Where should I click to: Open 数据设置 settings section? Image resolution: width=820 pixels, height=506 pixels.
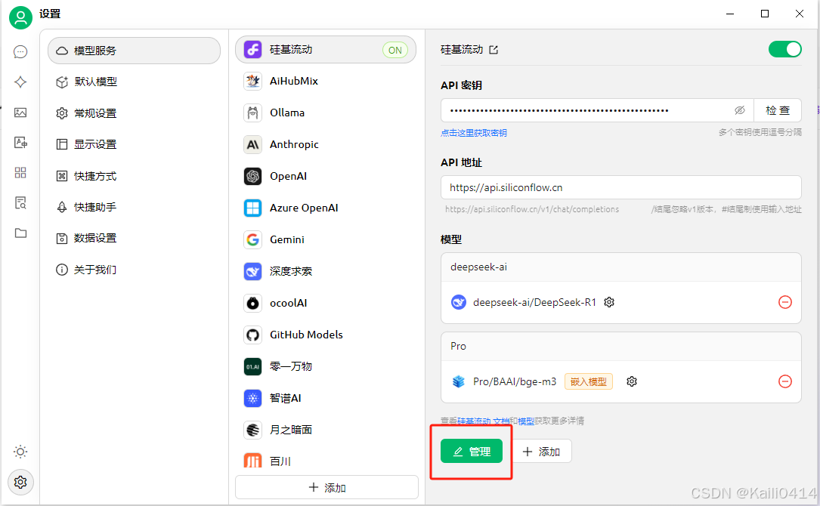(135, 239)
